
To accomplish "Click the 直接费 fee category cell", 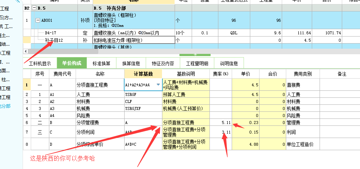I will click(x=303, y=85).
